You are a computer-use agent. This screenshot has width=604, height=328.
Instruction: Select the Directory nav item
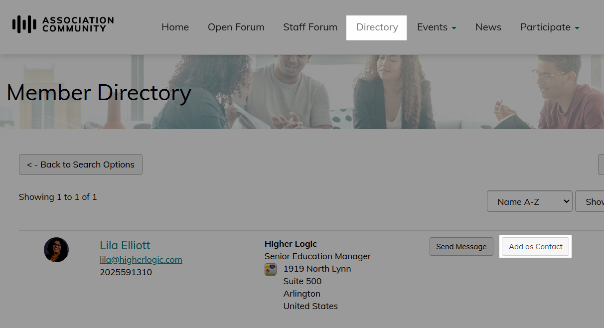377,27
